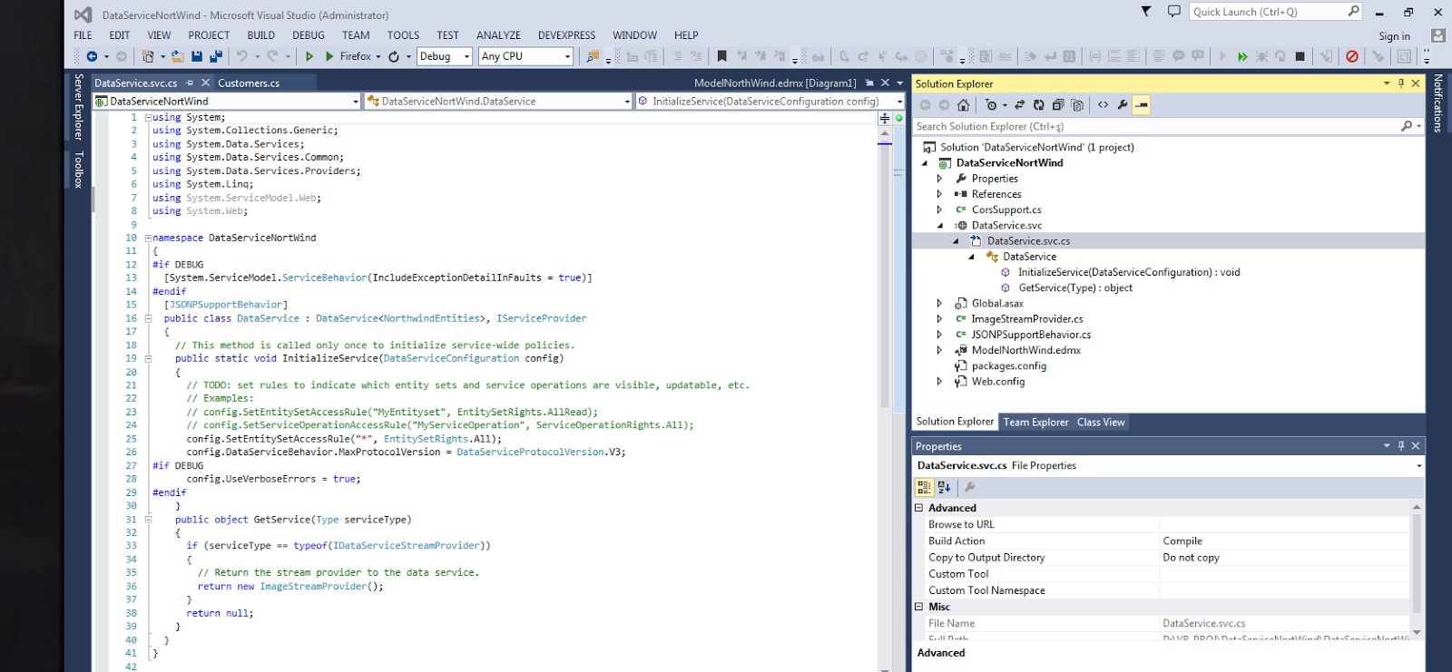1452x672 pixels.
Task: Open the Notifications side tab
Action: click(x=1438, y=103)
